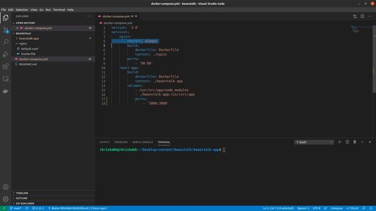Open the Accounts menu icon
Viewport: 376px width, 211px height.
[5, 187]
